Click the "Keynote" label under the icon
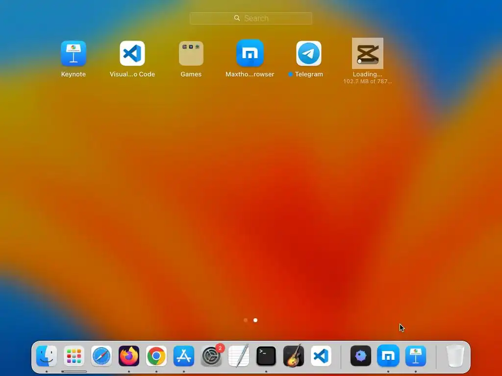The width and height of the screenshot is (502, 376). (74, 74)
